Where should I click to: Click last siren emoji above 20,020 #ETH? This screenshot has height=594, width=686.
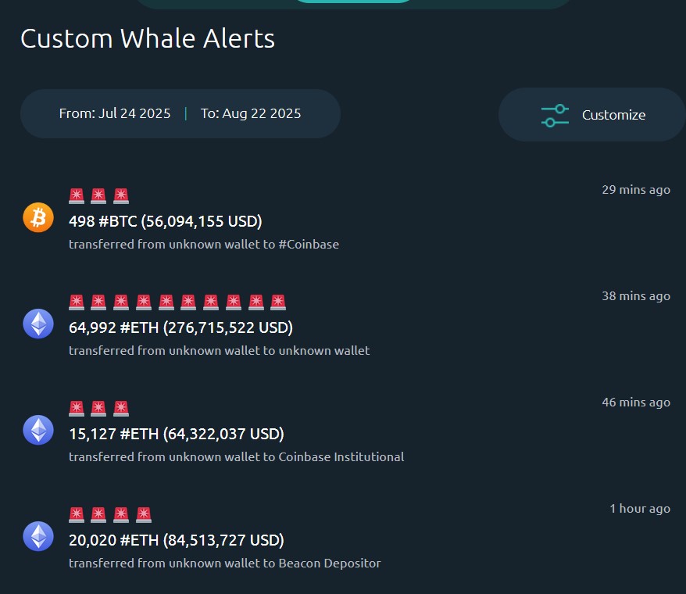(x=144, y=515)
